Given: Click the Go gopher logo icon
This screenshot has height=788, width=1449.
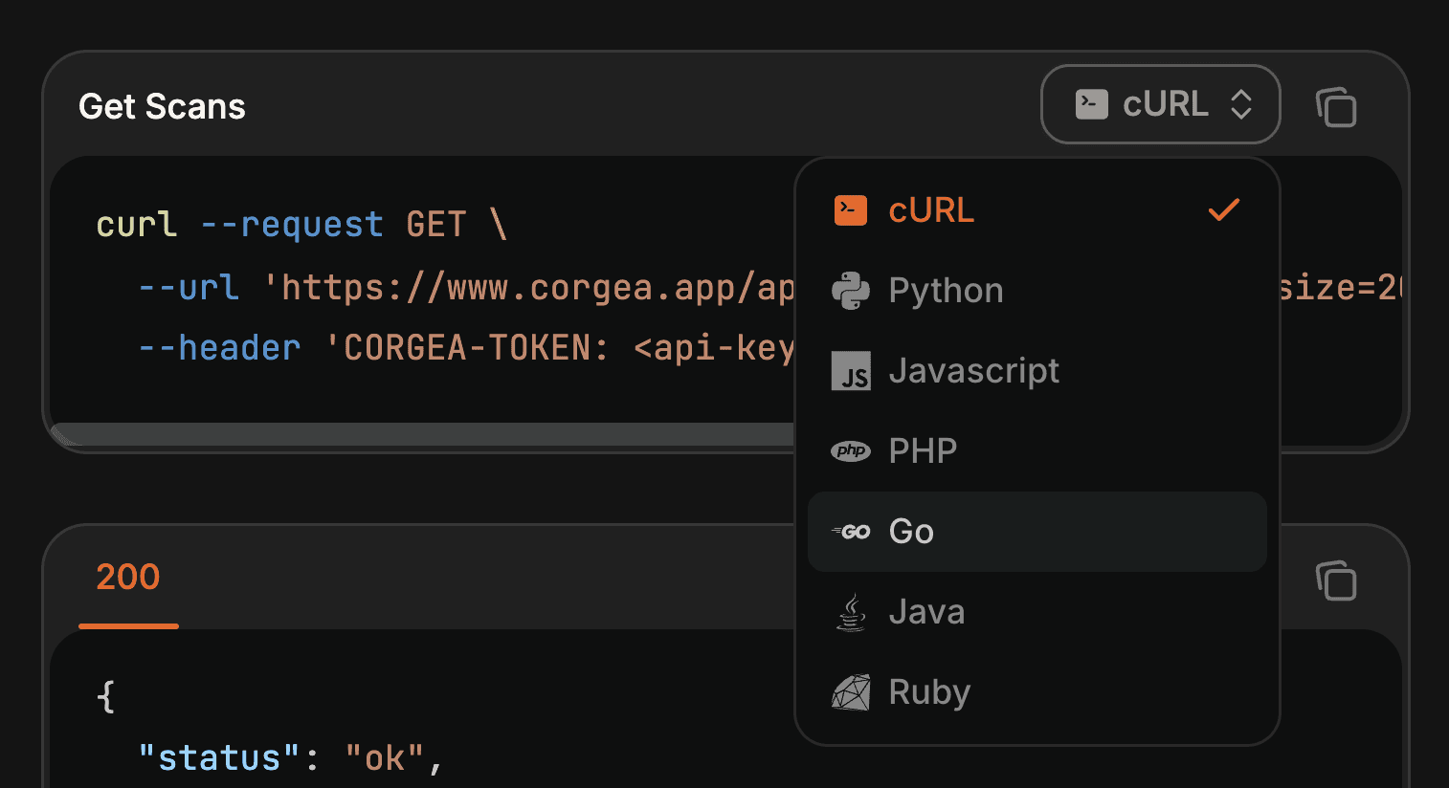Looking at the screenshot, I should coord(850,532).
